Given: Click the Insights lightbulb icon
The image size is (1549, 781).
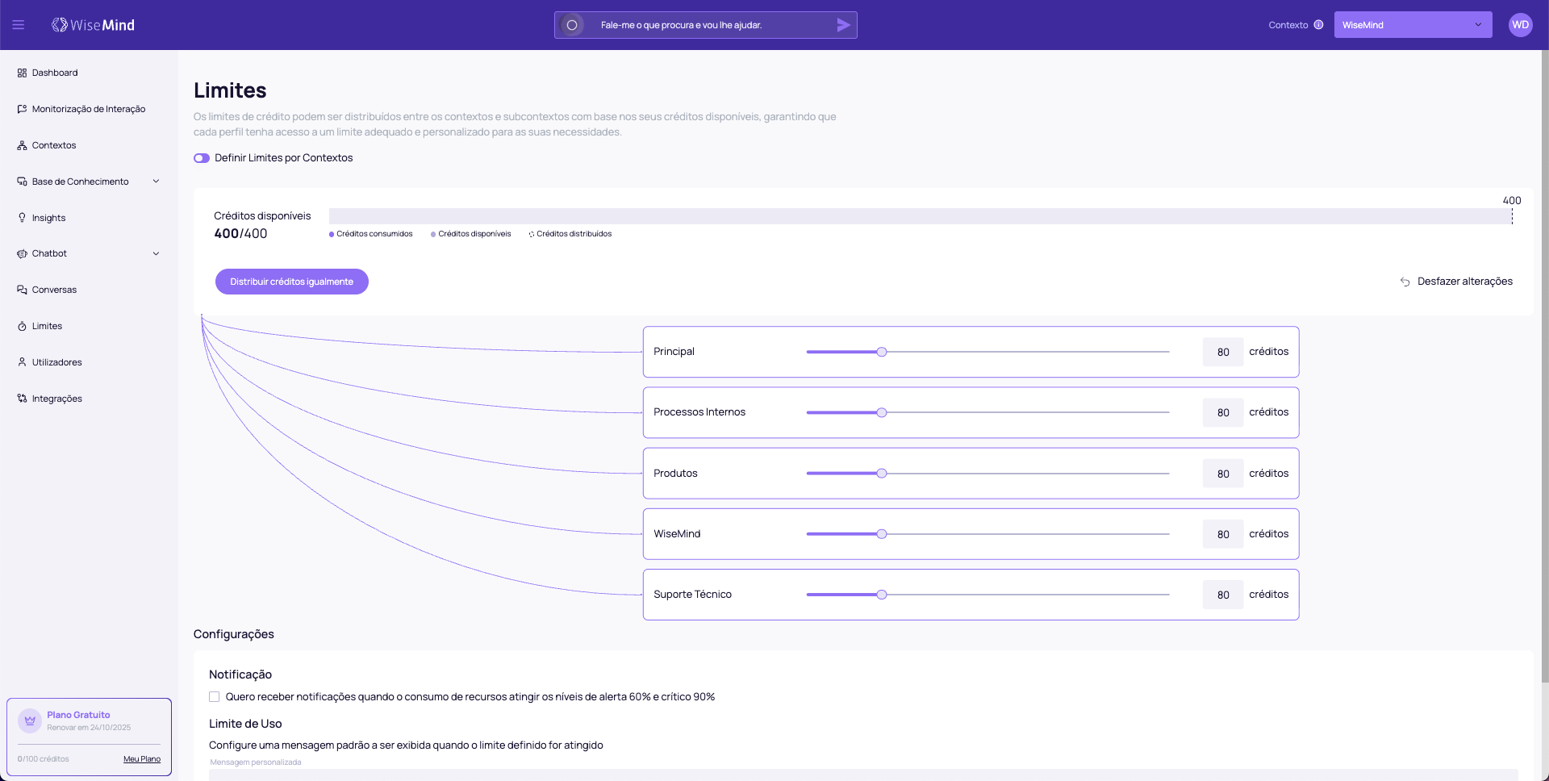Looking at the screenshot, I should (x=22, y=218).
